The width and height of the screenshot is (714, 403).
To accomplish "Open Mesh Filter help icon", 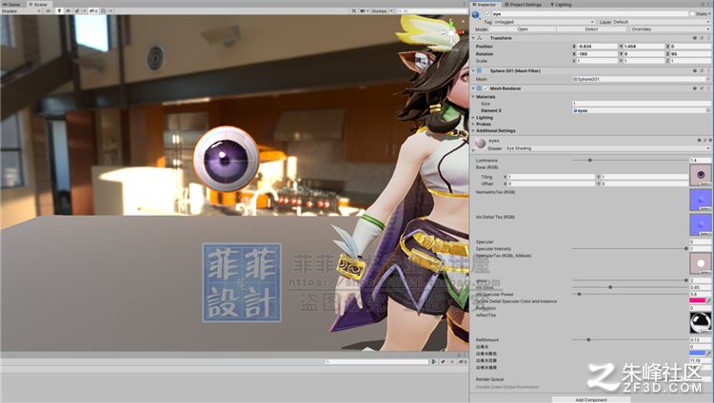I will tap(695, 71).
